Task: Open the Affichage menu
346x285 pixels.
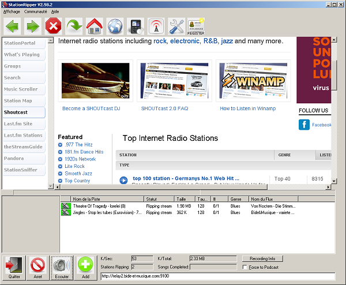Action: click(x=12, y=12)
